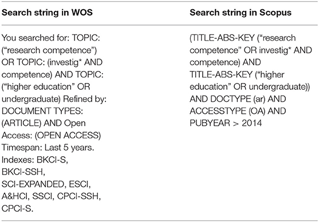
Task: Click the 'SCI-EXPANDED, ESCI,' line
Action: (x=46, y=184)
